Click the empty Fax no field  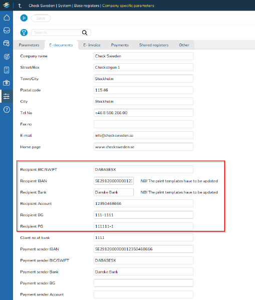(x=143, y=124)
